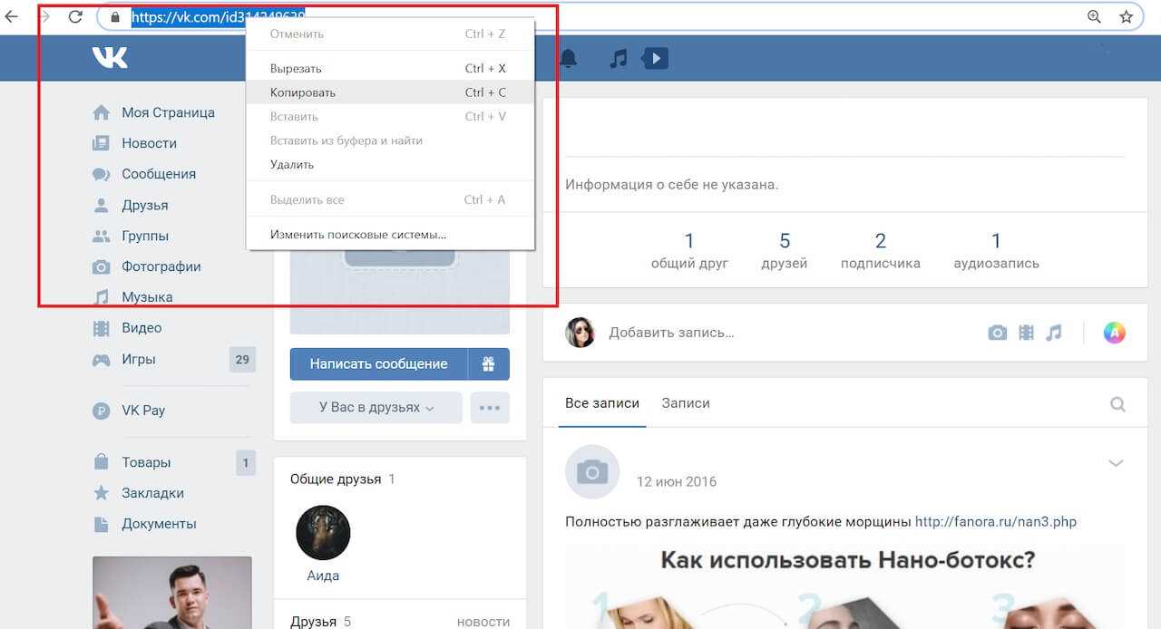The image size is (1161, 629).
Task: Expand the post options chevron
Action: 1116,463
